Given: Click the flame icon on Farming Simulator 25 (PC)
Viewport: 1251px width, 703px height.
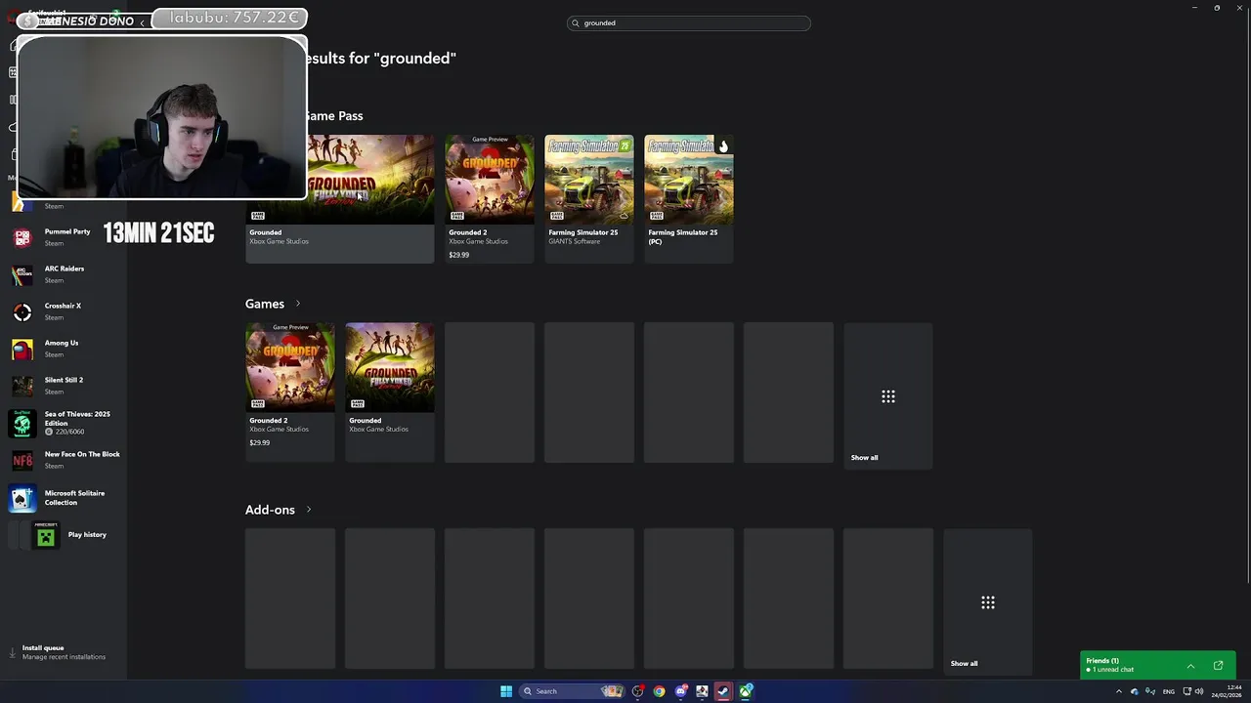Looking at the screenshot, I should tap(723, 146).
